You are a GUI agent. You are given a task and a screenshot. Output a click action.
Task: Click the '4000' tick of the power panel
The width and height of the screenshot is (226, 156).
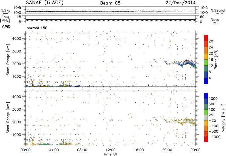click(x=16, y=39)
